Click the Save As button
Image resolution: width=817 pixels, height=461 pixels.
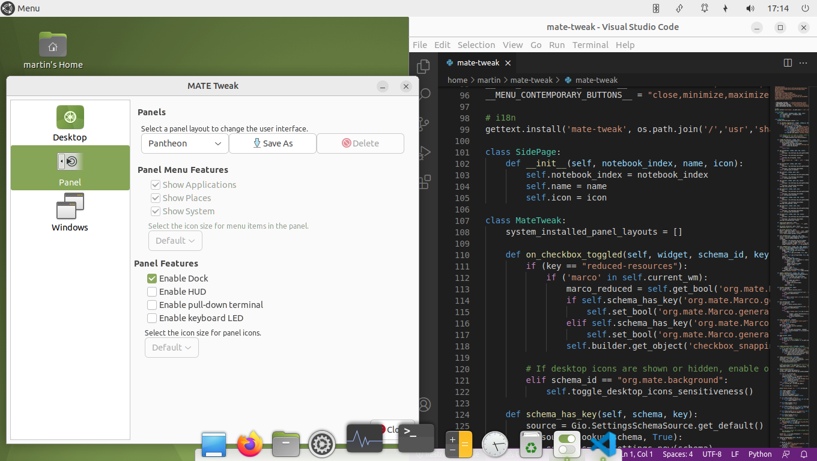click(x=273, y=143)
